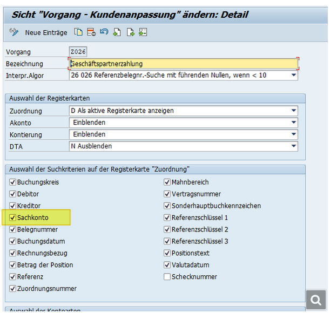Image resolution: width=330 pixels, height=313 pixels.
Task: Click the other entry selection icon
Action: click(x=143, y=32)
